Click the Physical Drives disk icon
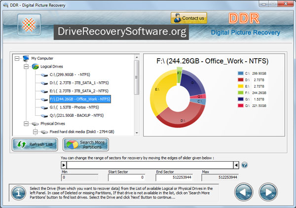Screen dimensions: 296x208 coord(35,124)
